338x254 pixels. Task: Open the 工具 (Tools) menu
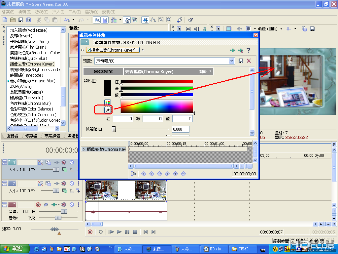tap(74, 12)
